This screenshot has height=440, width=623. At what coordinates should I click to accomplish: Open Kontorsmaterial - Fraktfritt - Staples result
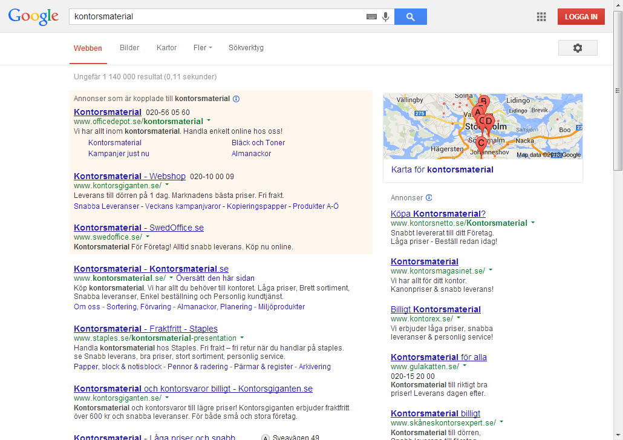pos(146,329)
